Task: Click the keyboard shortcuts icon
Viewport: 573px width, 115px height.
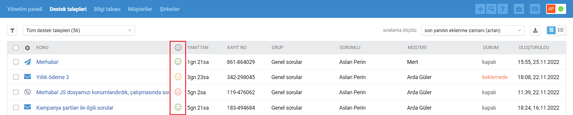Action: coord(535,9)
